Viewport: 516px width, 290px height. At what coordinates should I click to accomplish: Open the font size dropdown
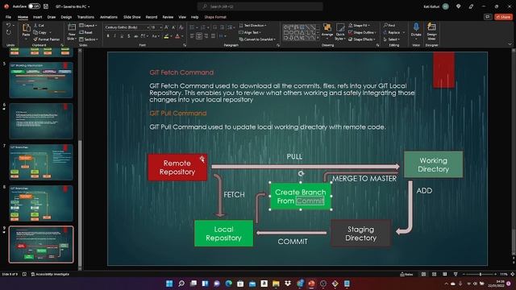161,27
